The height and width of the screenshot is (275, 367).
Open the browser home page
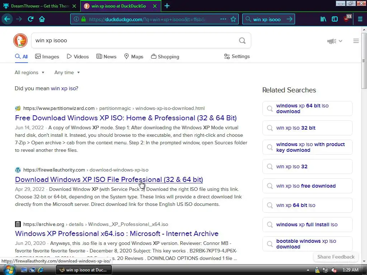coord(42,19)
